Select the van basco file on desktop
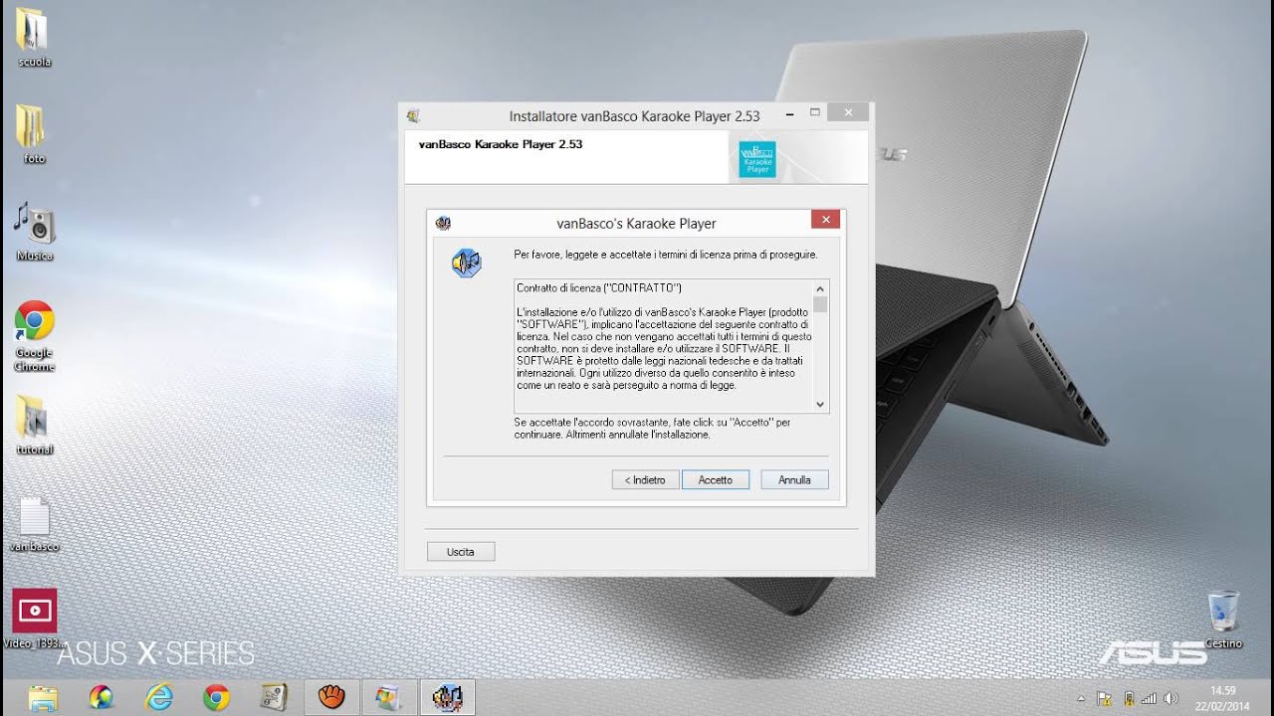Image resolution: width=1274 pixels, height=716 pixels. click(x=34, y=523)
